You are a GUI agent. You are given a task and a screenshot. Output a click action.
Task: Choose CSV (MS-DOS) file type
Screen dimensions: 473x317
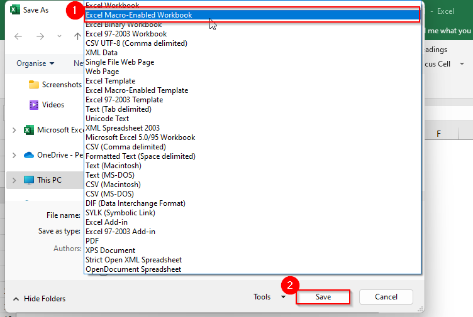click(x=252, y=193)
